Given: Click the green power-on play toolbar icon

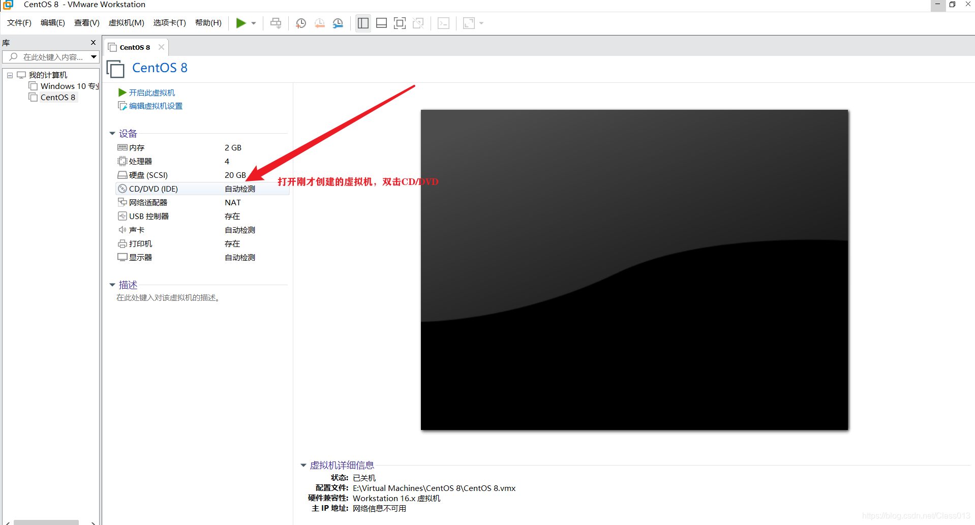Looking at the screenshot, I should click(241, 23).
